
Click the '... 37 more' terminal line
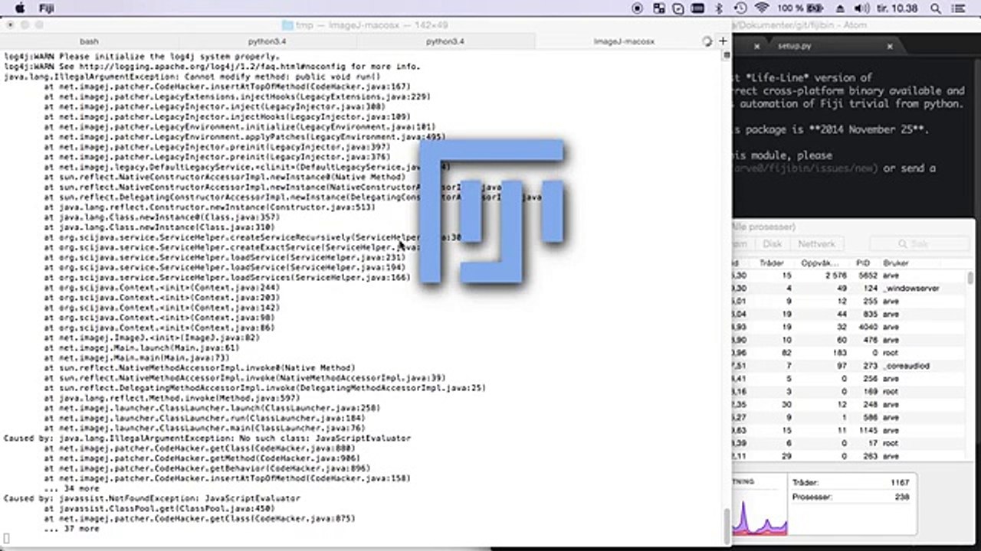(71, 528)
